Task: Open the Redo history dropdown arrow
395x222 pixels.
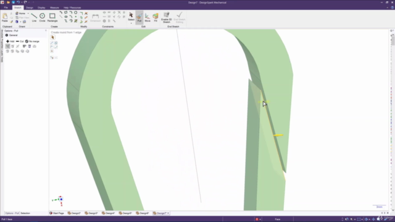Action: click(29, 2)
